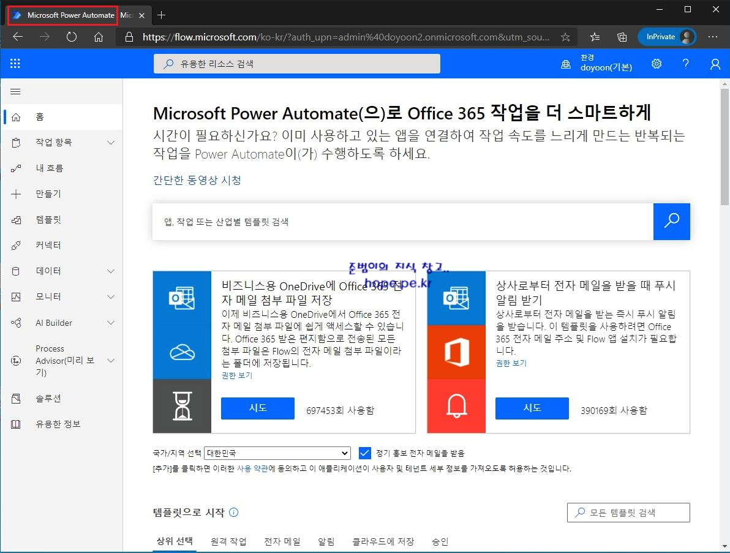Click 시도 on the OneDrive attachment template
Image resolution: width=730 pixels, height=553 pixels.
(257, 408)
